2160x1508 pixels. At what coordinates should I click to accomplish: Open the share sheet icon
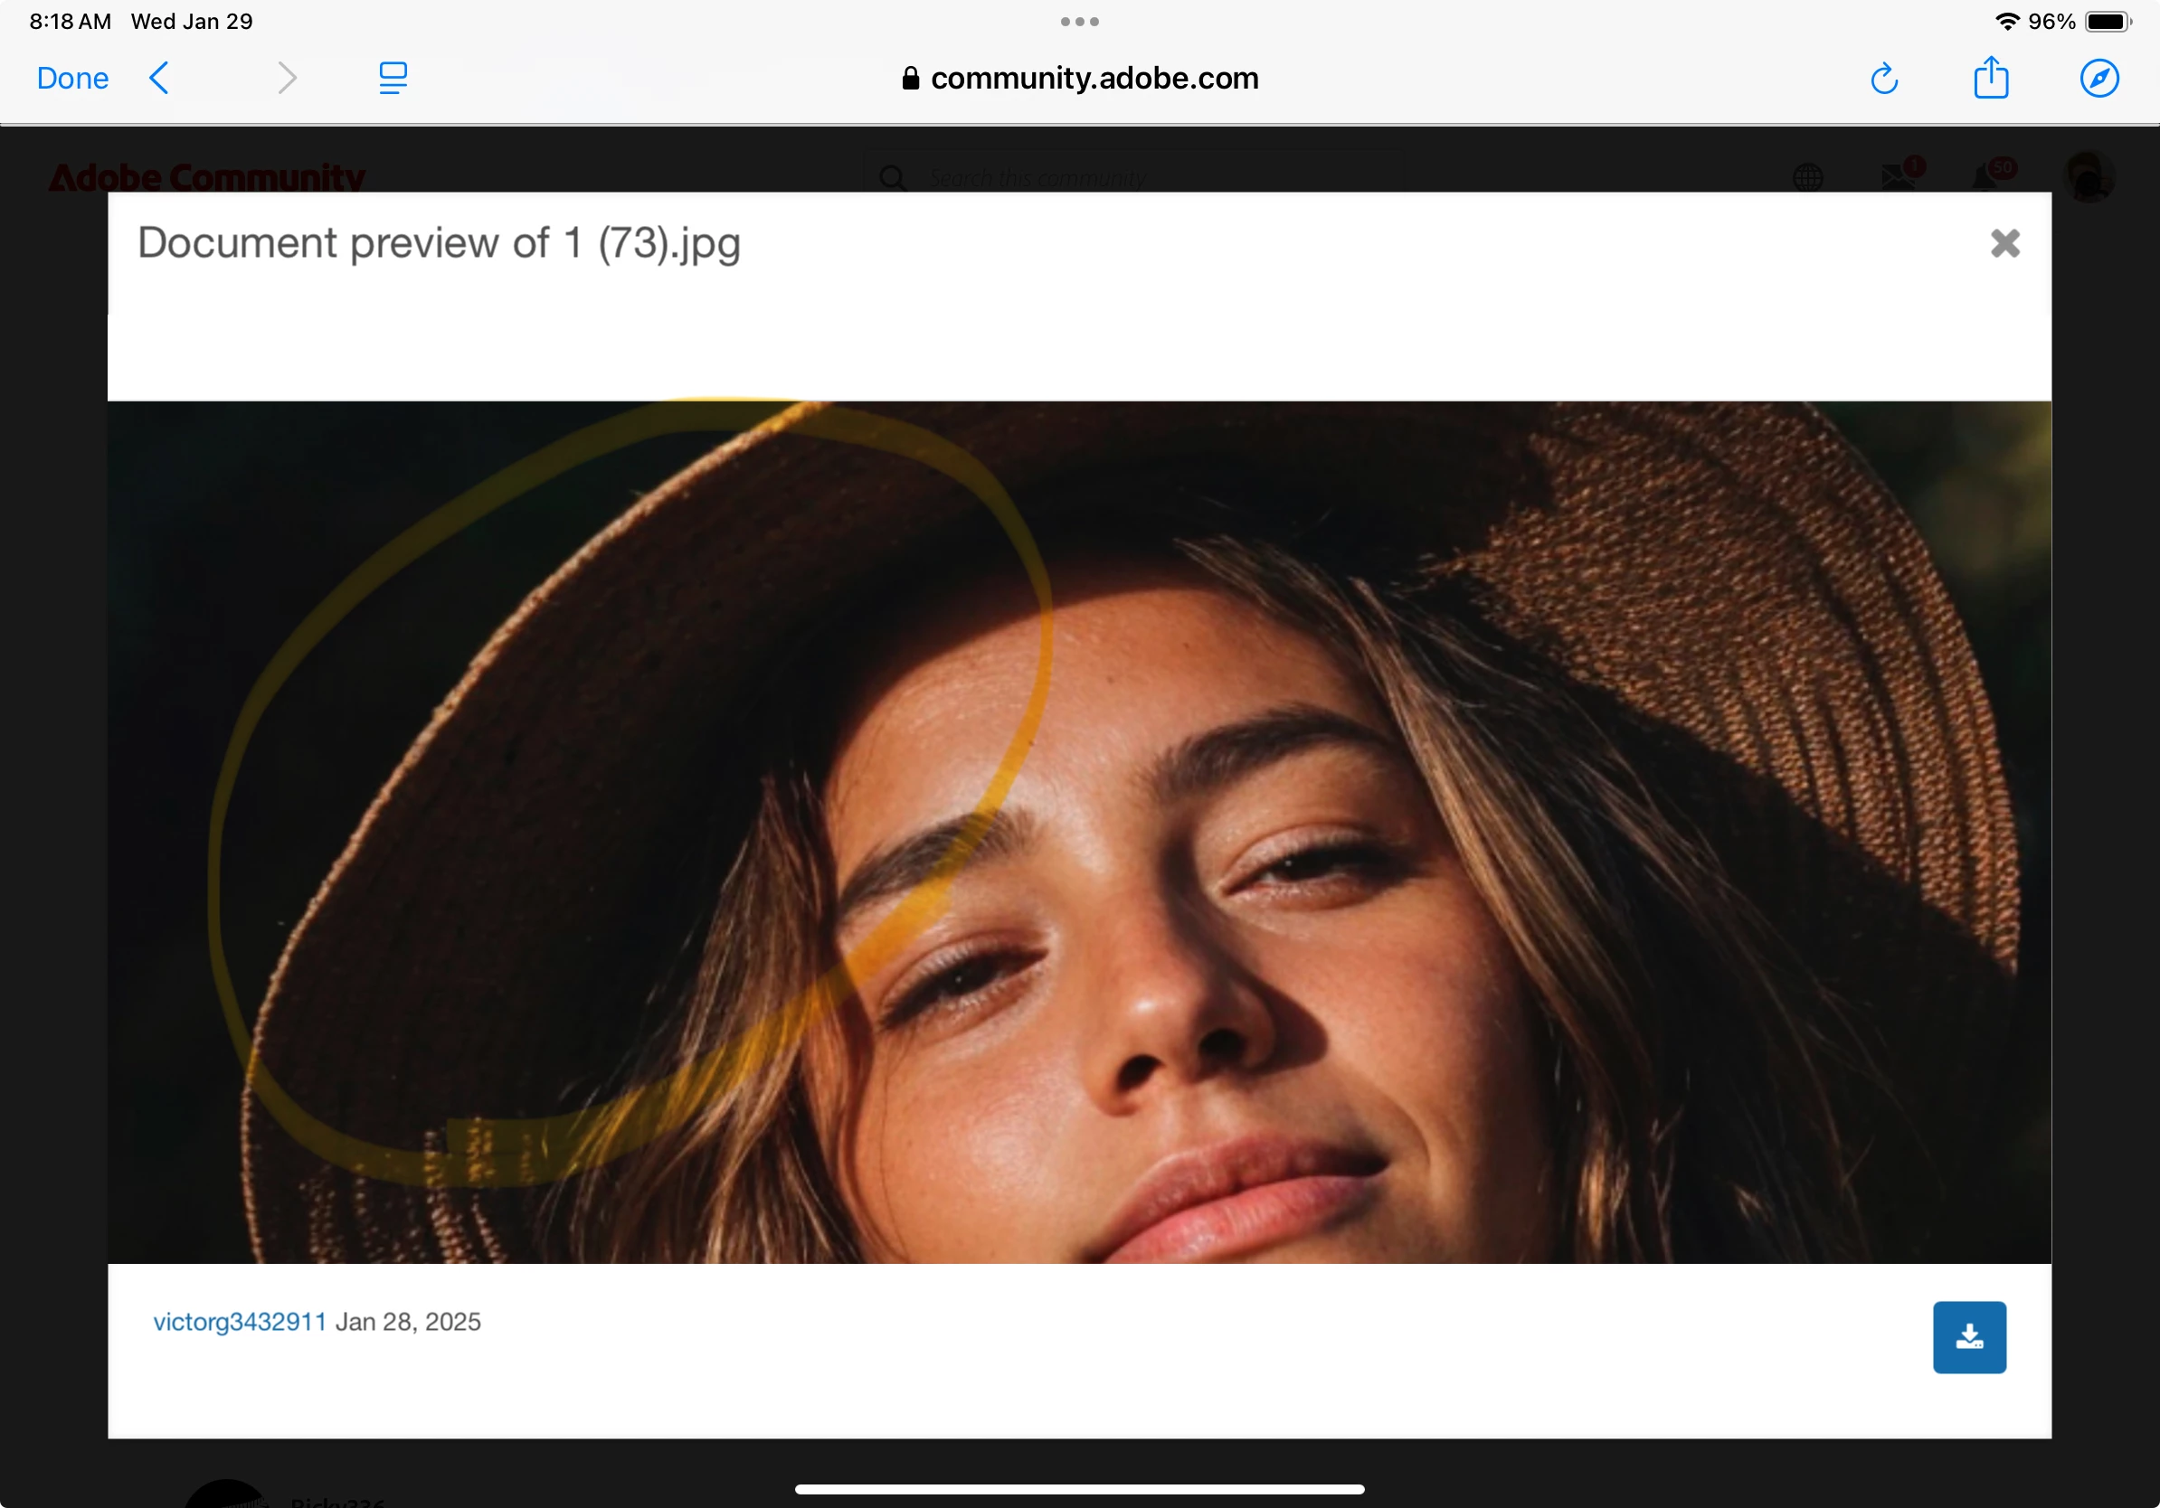[x=1991, y=77]
